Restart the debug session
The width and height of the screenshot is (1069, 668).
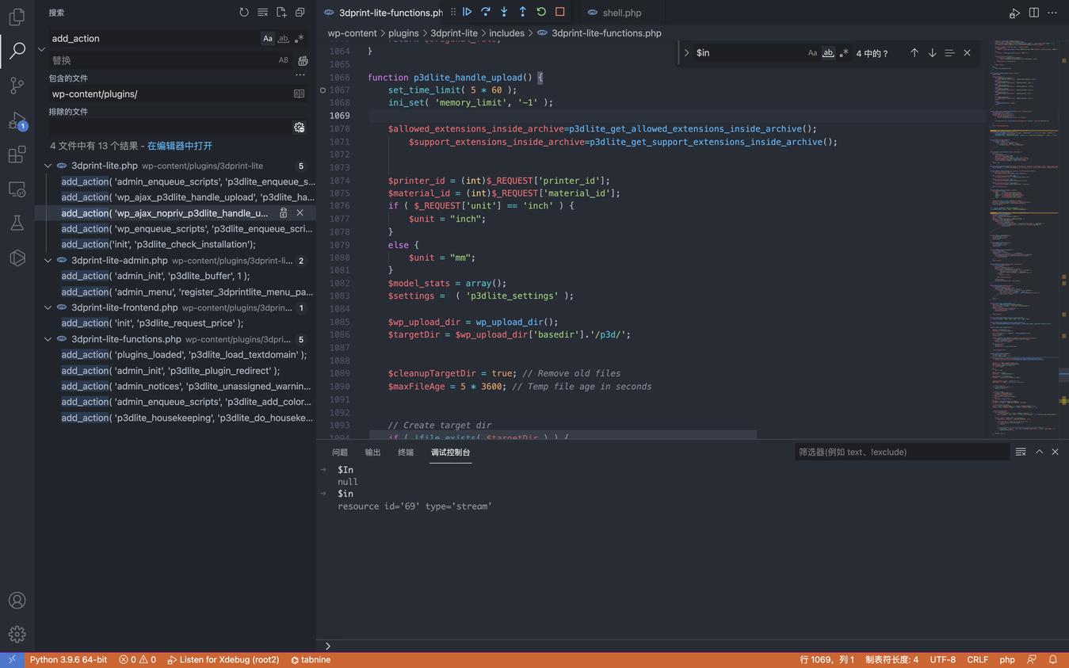[x=541, y=12]
